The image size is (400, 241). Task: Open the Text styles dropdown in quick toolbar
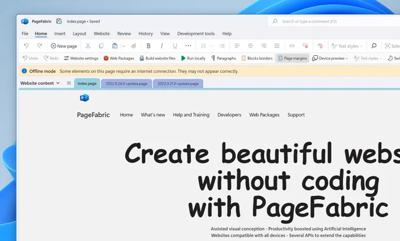368,58
